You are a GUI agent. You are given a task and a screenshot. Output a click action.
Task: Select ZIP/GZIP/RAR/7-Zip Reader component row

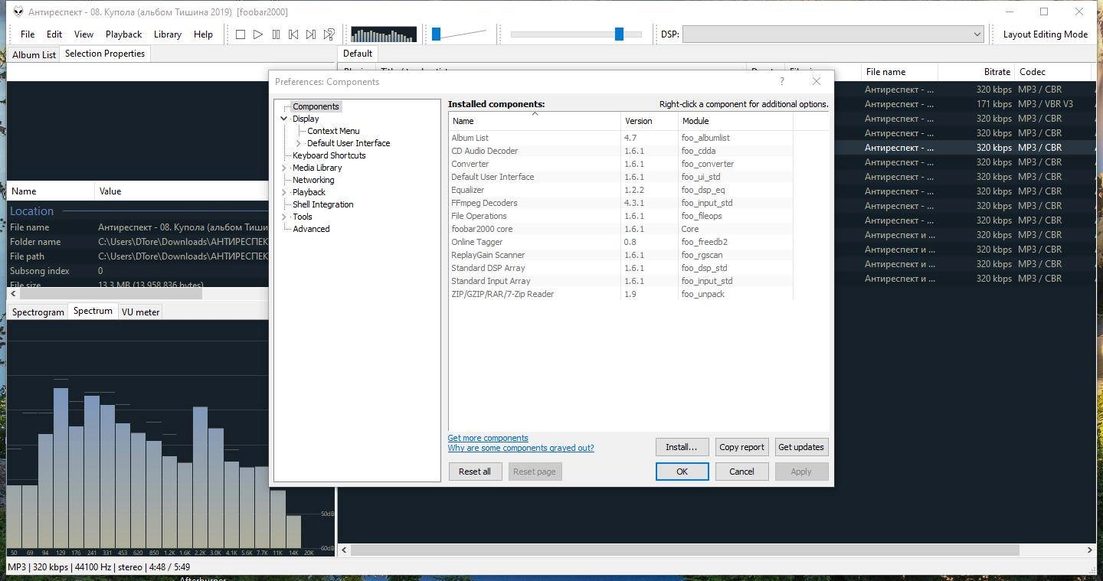(620, 294)
